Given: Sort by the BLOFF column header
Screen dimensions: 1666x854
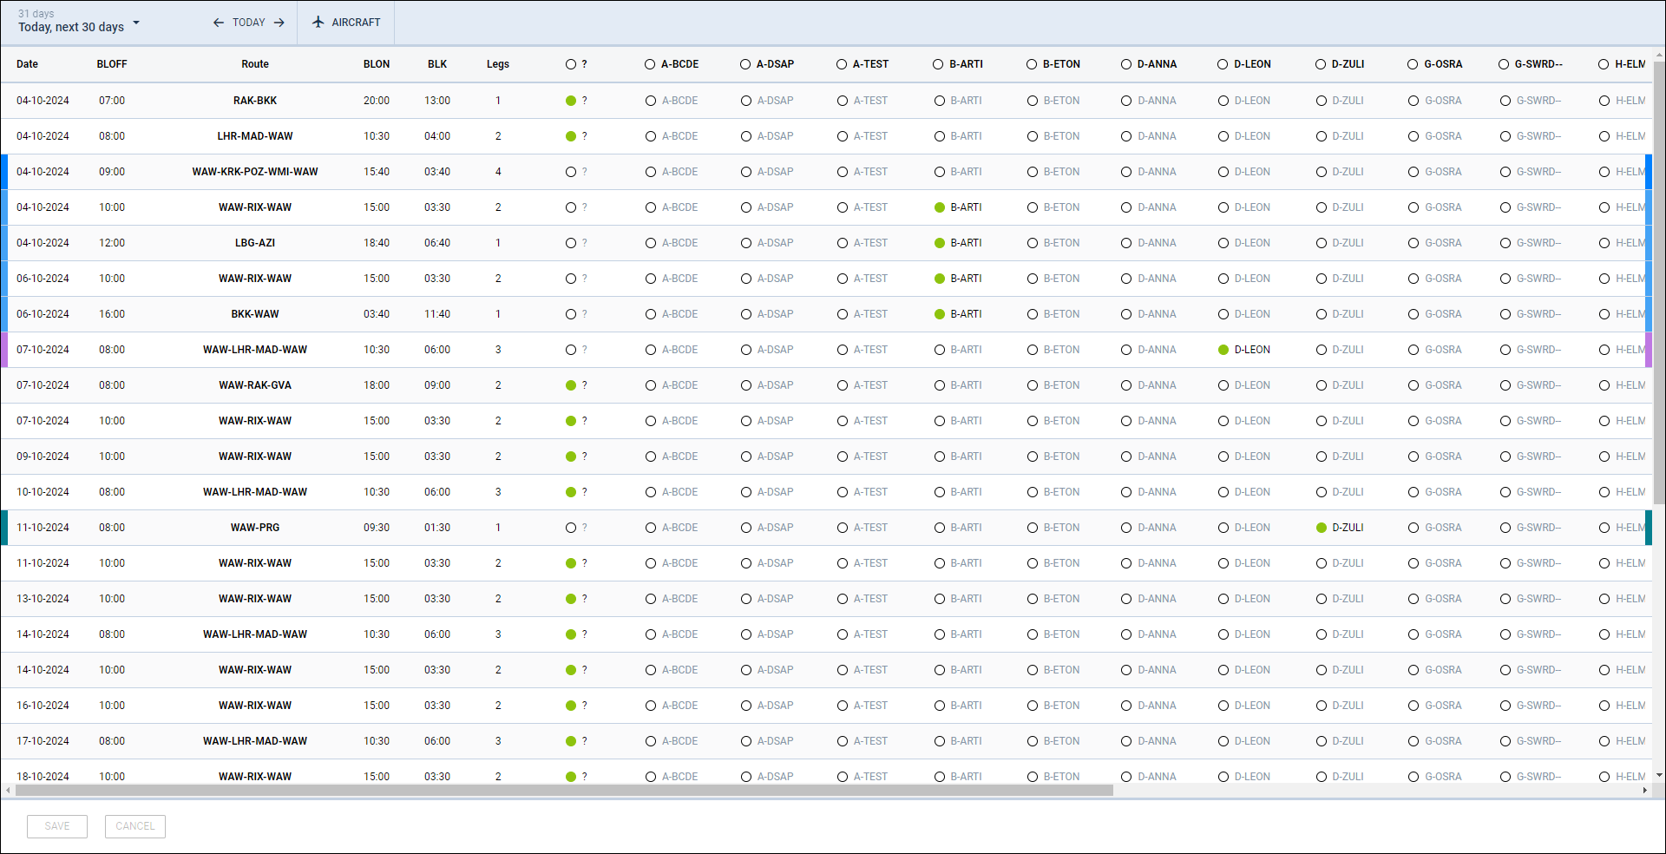Looking at the screenshot, I should [x=112, y=64].
